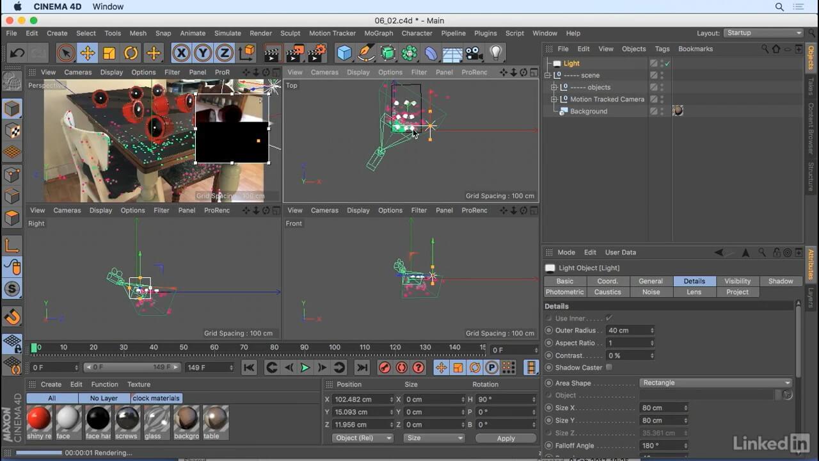Expand the Motion Tracked Camera tree item

tap(554, 99)
